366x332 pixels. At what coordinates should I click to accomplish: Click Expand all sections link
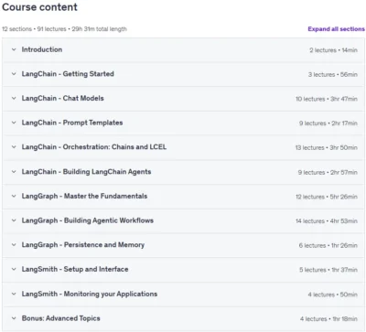pos(336,29)
